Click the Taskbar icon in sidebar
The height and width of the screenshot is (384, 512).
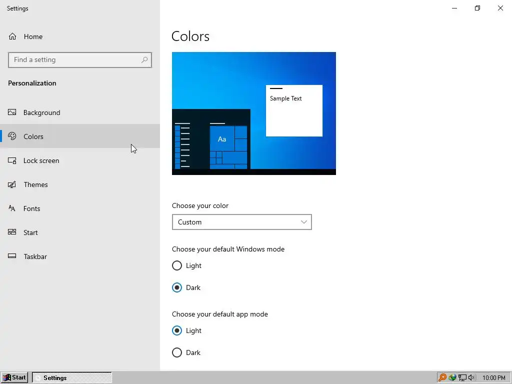point(12,256)
